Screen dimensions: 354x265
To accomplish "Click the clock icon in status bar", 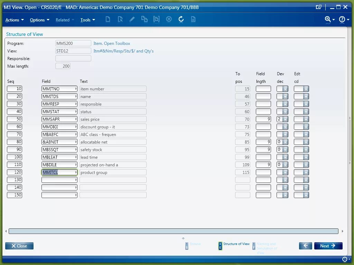I will tap(345, 259).
